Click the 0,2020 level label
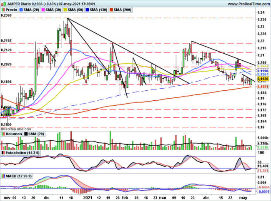This screenshot has height=201, width=271. 6,64
